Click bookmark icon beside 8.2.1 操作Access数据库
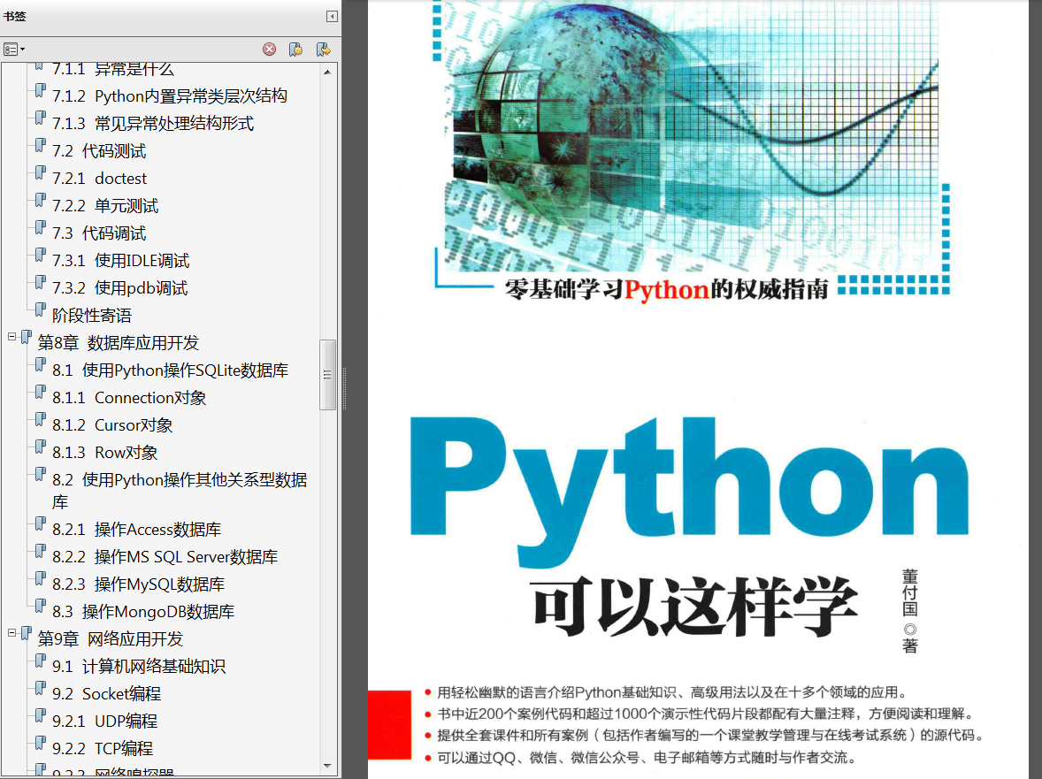Screen dimensions: 1042x779 click(41, 523)
